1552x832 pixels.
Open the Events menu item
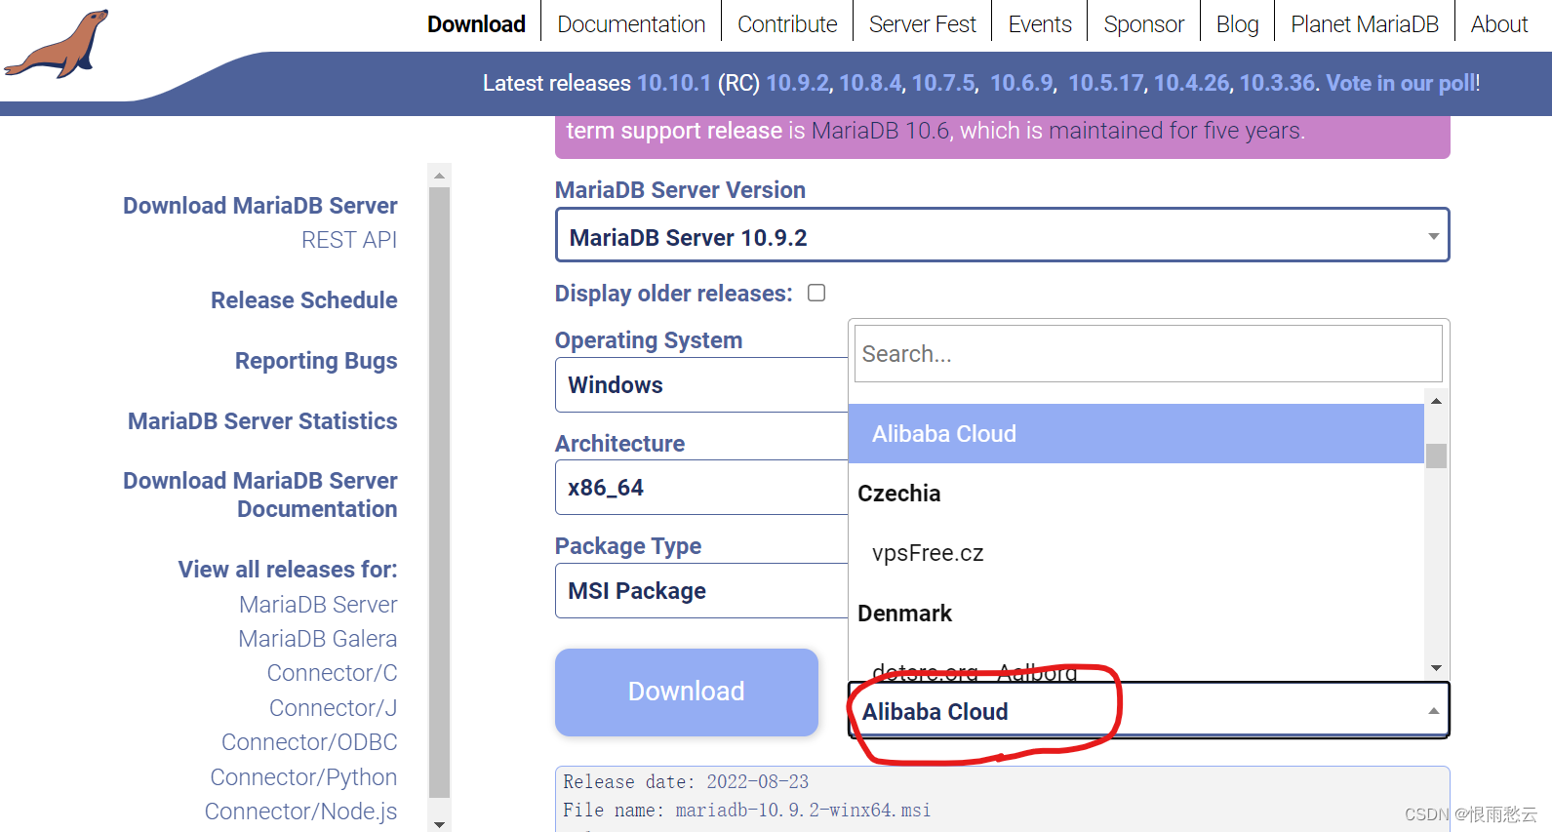[1040, 24]
